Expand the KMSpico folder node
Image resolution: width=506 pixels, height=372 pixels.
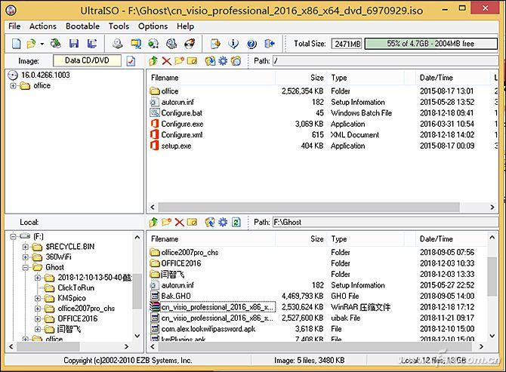[x=38, y=299]
